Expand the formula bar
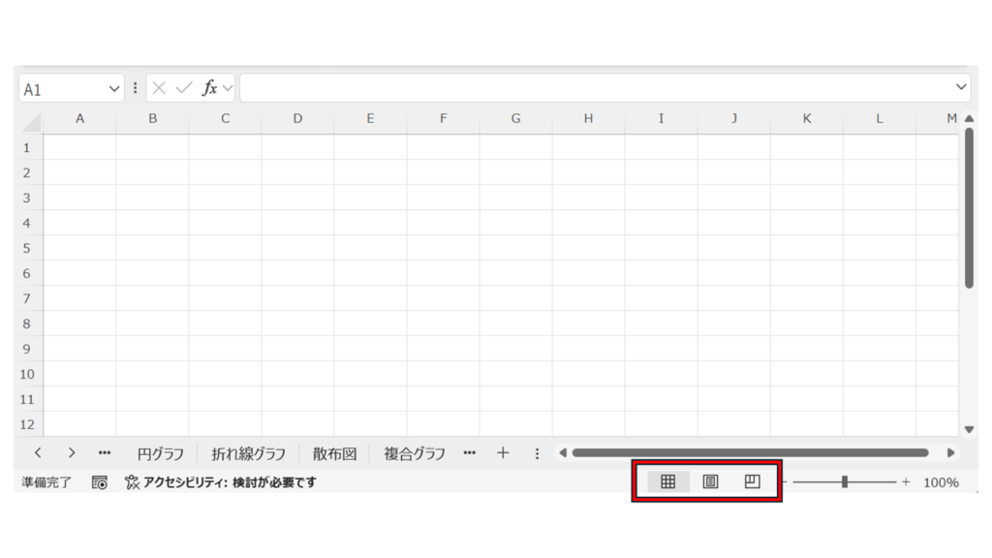Viewport: 992px width, 558px height. [x=961, y=87]
